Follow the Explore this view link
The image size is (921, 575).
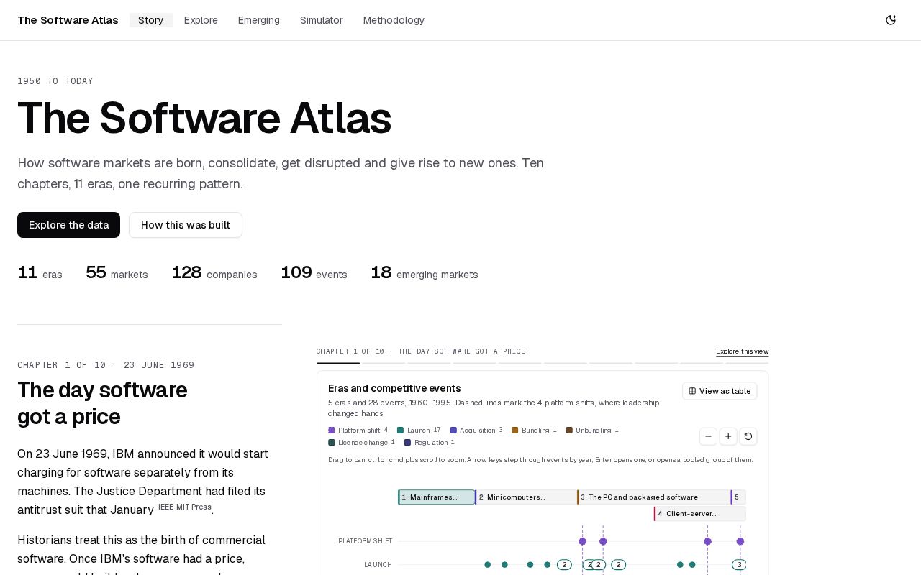pos(742,351)
